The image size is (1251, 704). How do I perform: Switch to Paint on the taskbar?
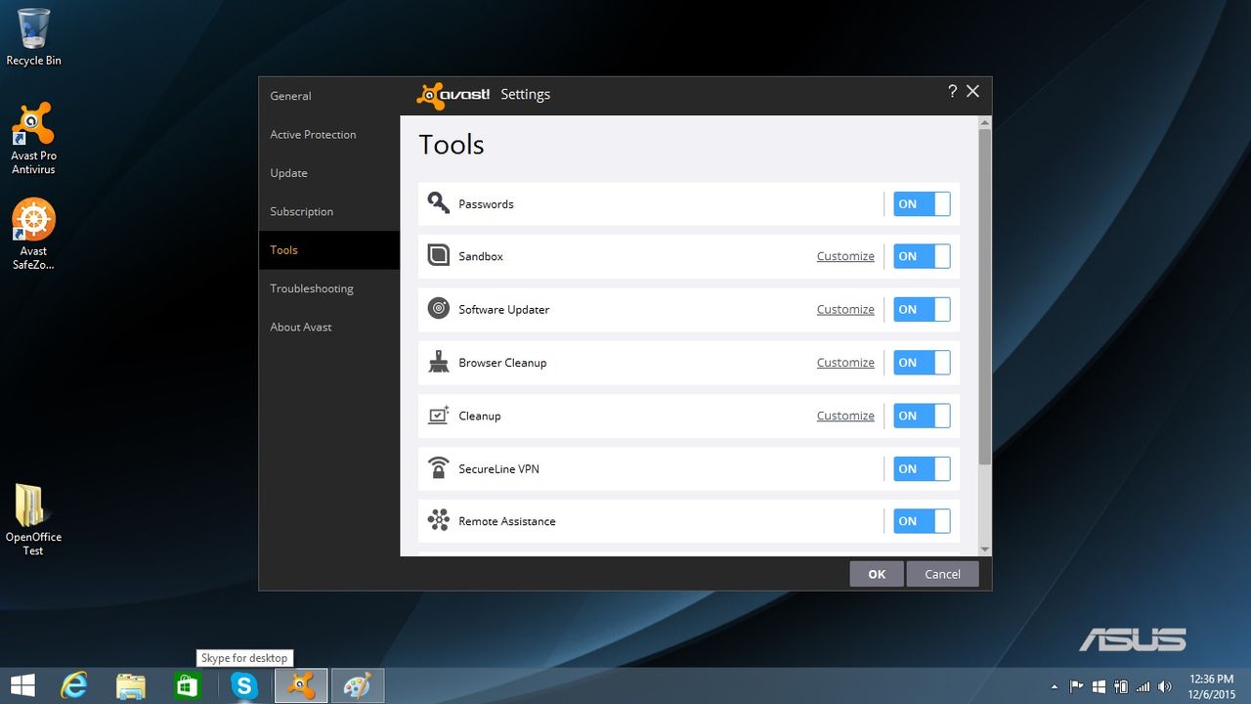pyautogui.click(x=358, y=685)
